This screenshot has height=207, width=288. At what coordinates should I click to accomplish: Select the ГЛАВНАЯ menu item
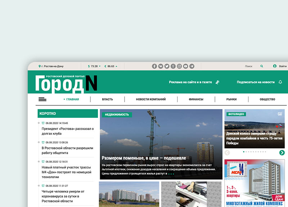[72, 99]
